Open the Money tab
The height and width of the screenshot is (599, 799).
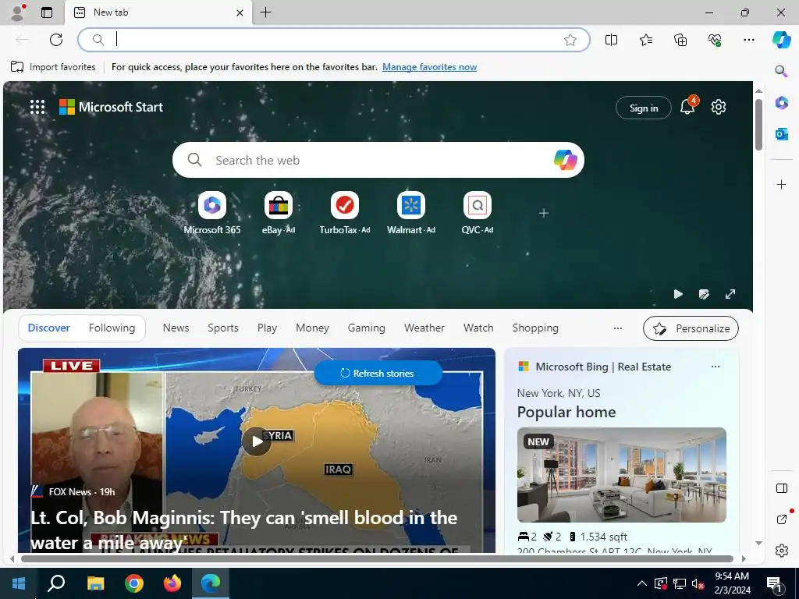pyautogui.click(x=312, y=328)
